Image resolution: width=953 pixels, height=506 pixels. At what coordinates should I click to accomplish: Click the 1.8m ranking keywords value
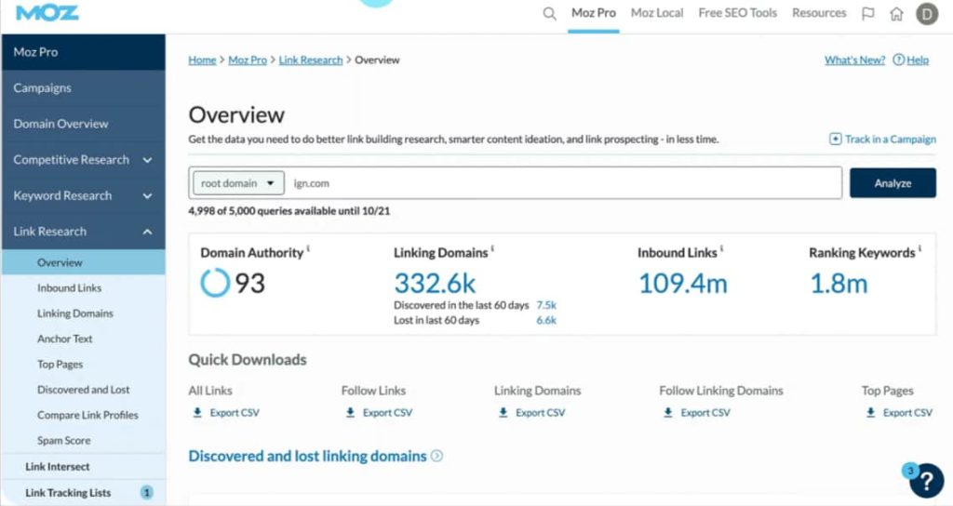tap(839, 283)
